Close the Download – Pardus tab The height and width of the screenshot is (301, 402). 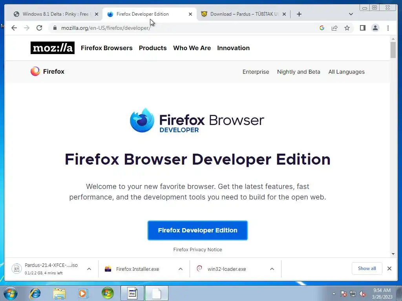coord(284,14)
